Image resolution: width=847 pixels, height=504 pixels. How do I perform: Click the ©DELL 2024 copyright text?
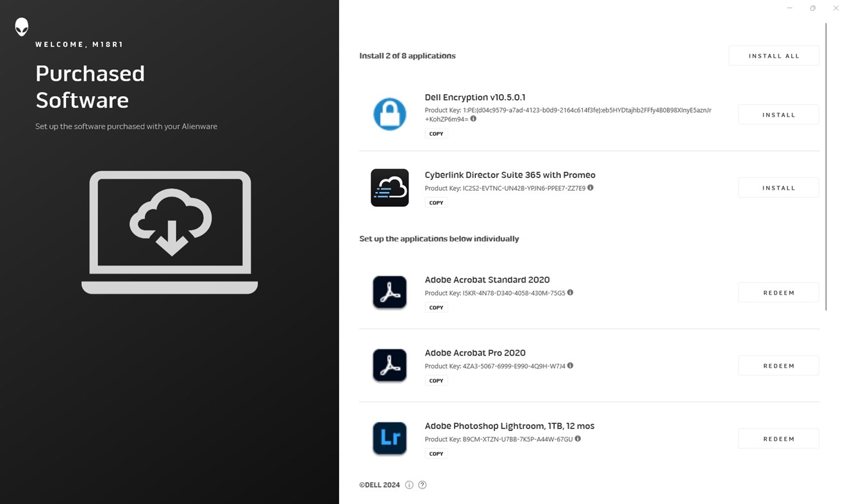pyautogui.click(x=380, y=485)
